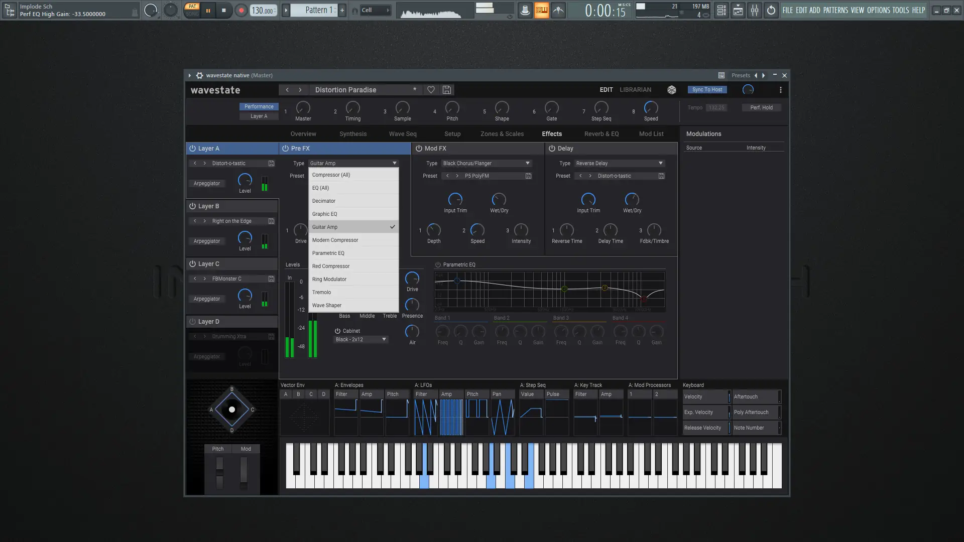
Task: Toggle the Cabinet power switch
Action: point(337,331)
